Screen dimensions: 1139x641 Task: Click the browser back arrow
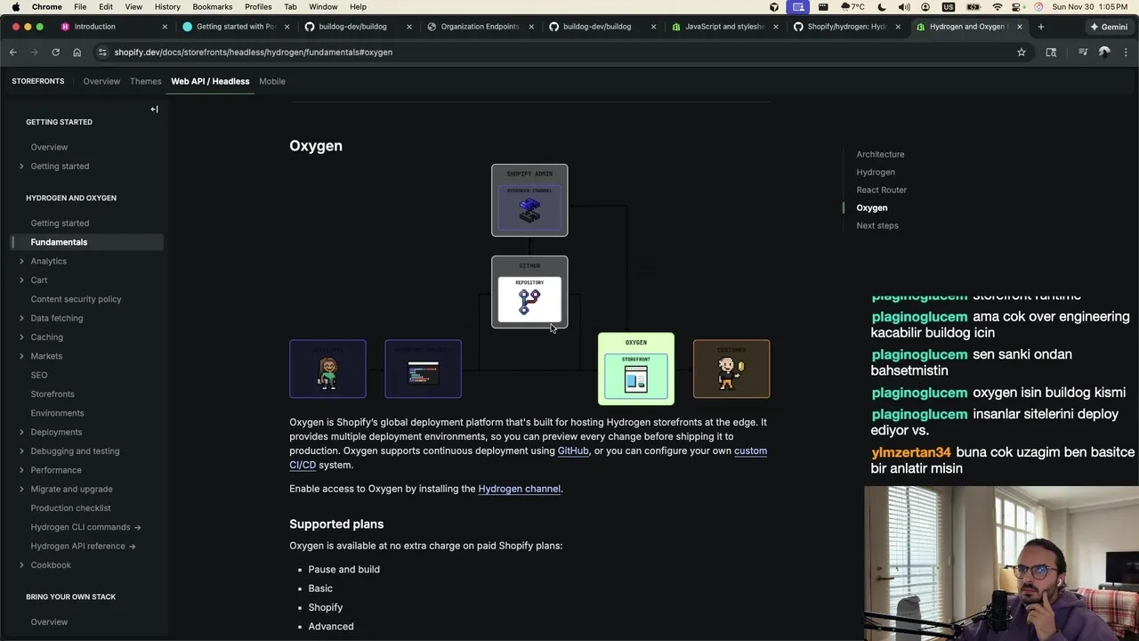[13, 53]
